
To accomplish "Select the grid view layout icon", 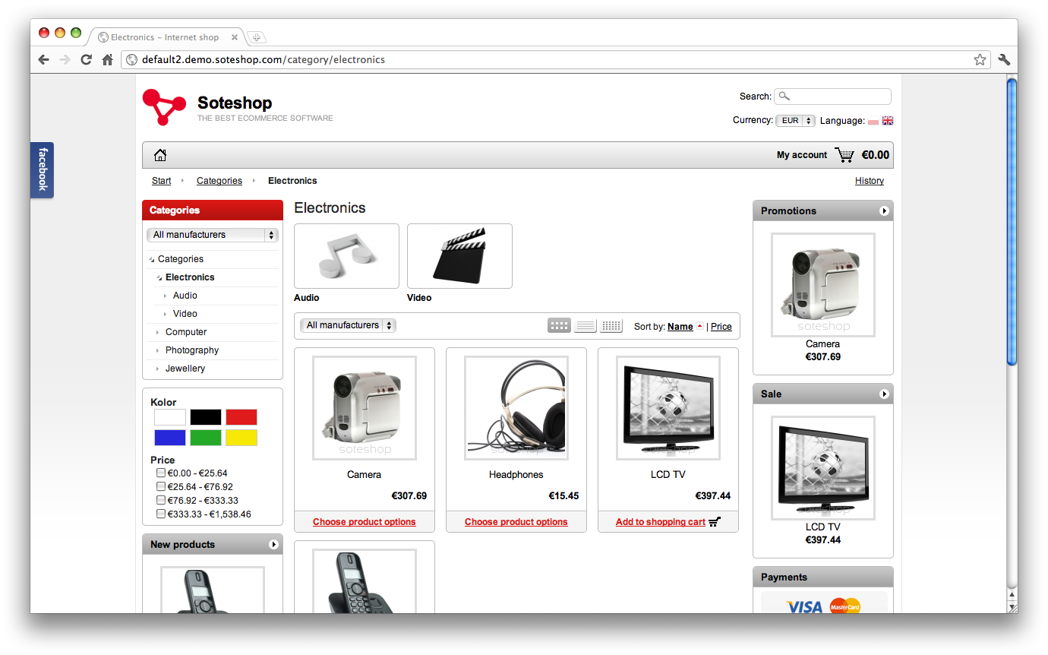I will click(x=559, y=325).
